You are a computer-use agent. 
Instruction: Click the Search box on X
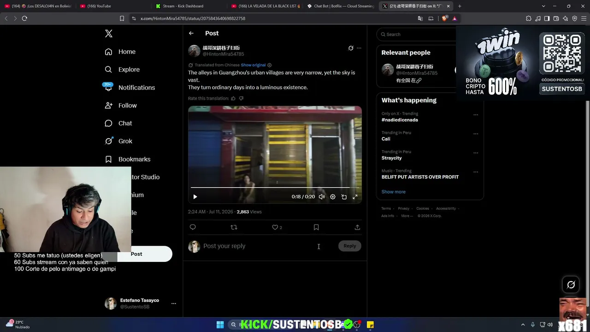tap(417, 35)
